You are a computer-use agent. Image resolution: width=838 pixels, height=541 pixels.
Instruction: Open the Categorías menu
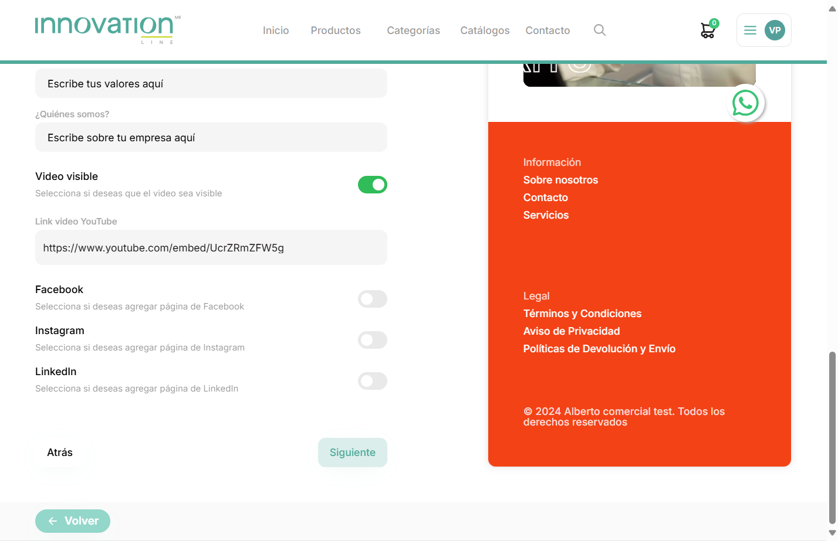click(x=414, y=30)
